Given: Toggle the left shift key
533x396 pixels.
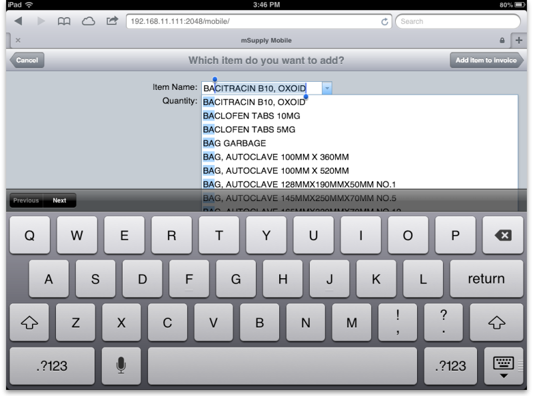Looking at the screenshot, I should point(29,323).
